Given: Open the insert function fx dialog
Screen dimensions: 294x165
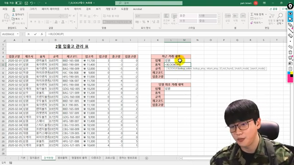Looking at the screenshot, I should [42, 34].
